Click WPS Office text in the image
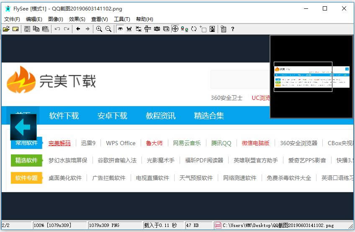The width and height of the screenshot is (355, 232). (x=121, y=143)
